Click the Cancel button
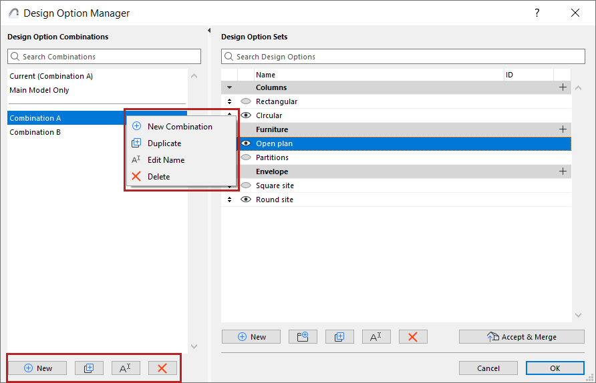The width and height of the screenshot is (596, 383). click(488, 368)
